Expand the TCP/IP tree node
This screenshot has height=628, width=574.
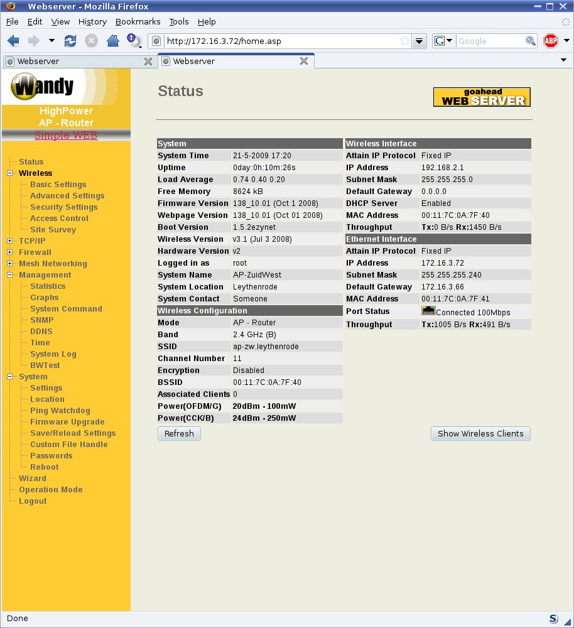click(10, 241)
